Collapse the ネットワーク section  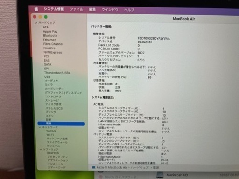click(x=40, y=127)
